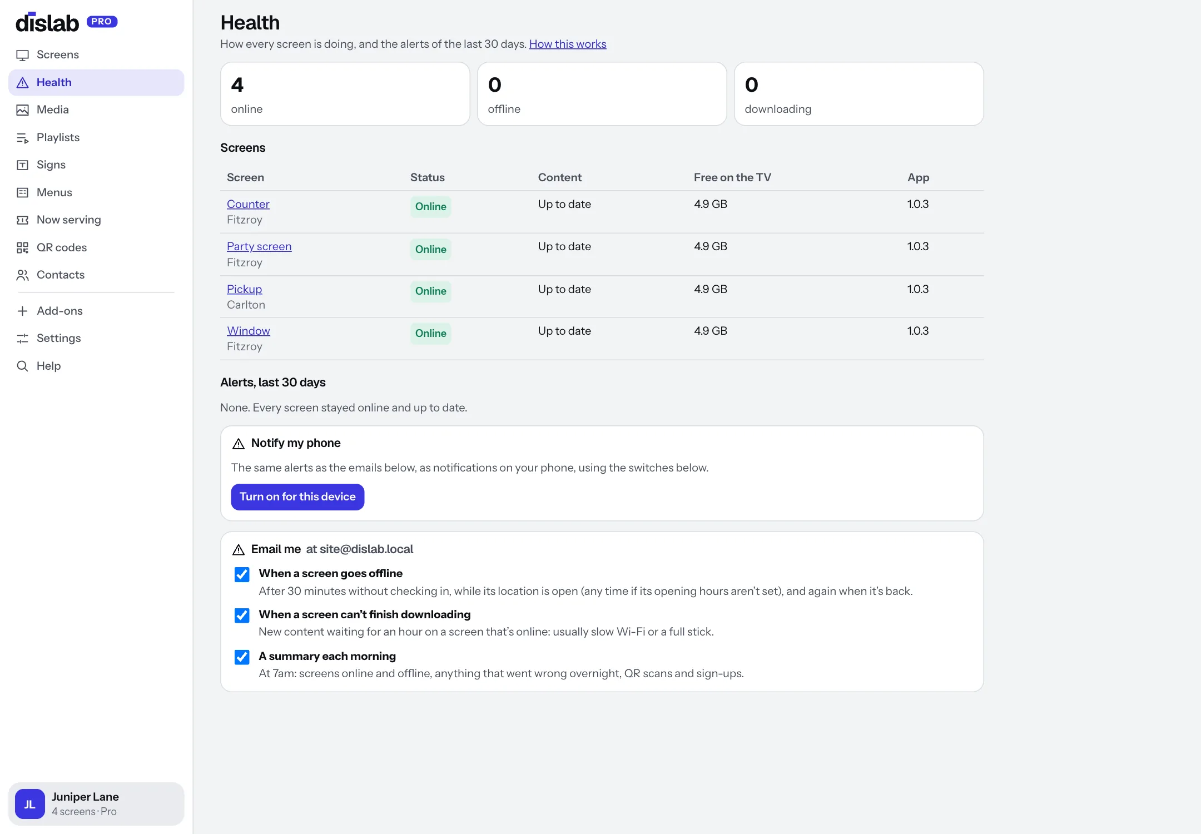Click the Health warning triangle icon
The image size is (1201, 834).
point(22,83)
